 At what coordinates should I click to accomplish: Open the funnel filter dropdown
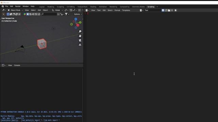[67, 14]
